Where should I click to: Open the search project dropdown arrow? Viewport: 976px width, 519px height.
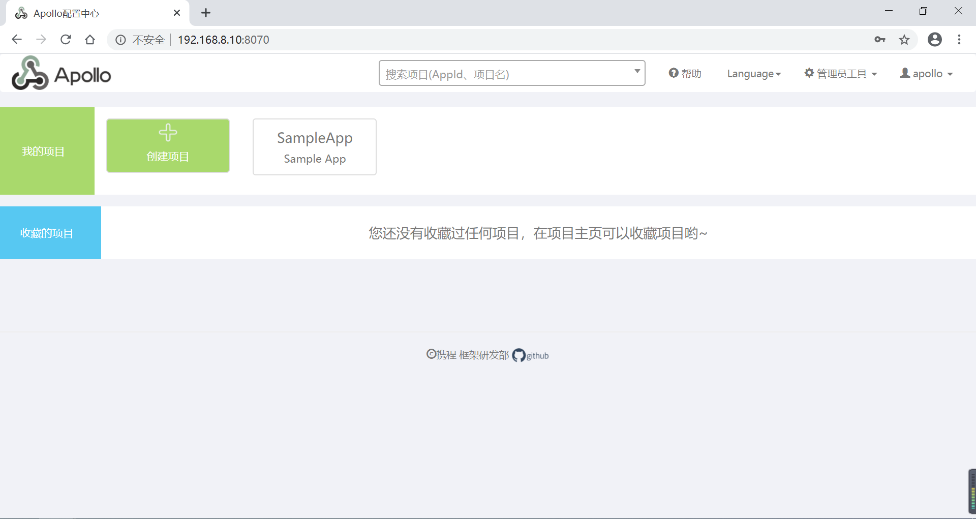[636, 73]
